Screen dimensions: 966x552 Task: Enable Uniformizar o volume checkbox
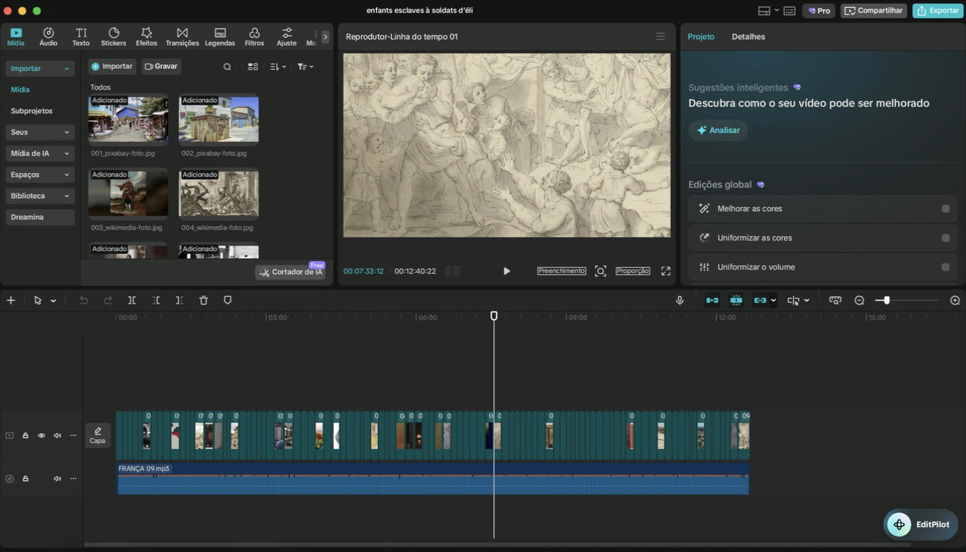tap(945, 267)
